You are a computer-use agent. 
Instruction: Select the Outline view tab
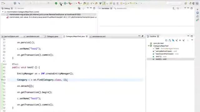pos(153,36)
